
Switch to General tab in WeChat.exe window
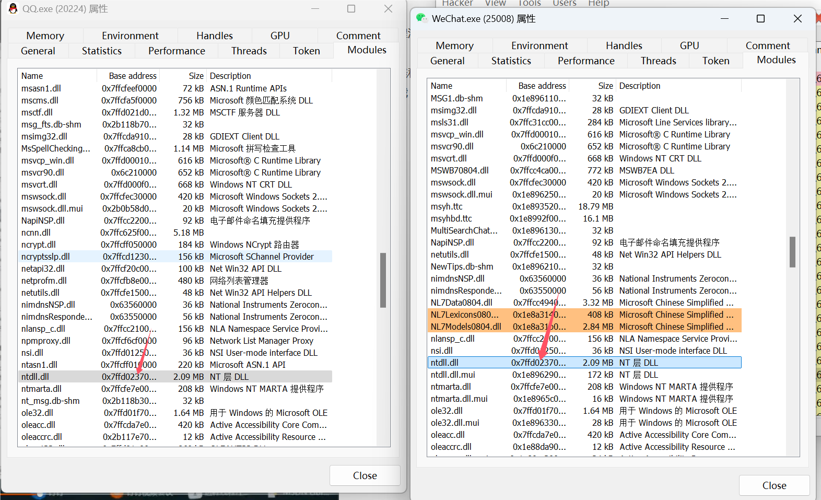point(448,61)
